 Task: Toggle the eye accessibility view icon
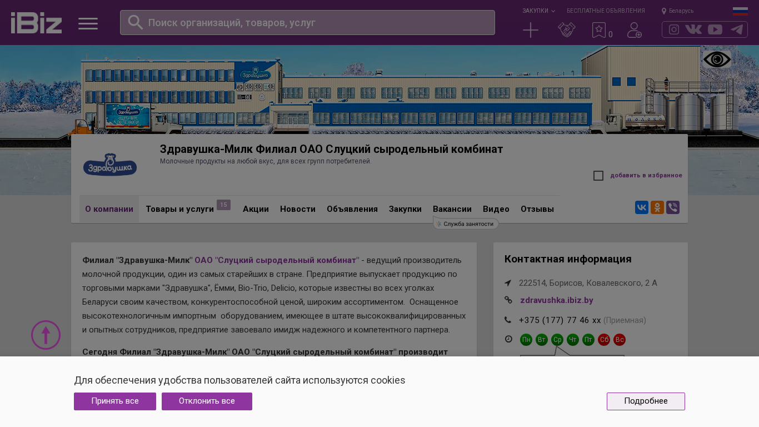pos(717,59)
